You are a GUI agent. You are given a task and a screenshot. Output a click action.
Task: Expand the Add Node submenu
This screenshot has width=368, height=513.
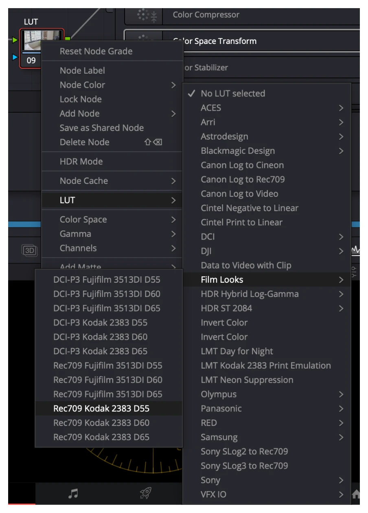click(112, 114)
